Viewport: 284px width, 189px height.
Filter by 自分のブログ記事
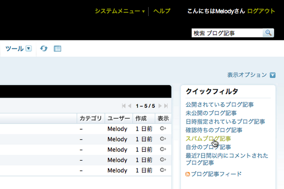(x=208, y=147)
